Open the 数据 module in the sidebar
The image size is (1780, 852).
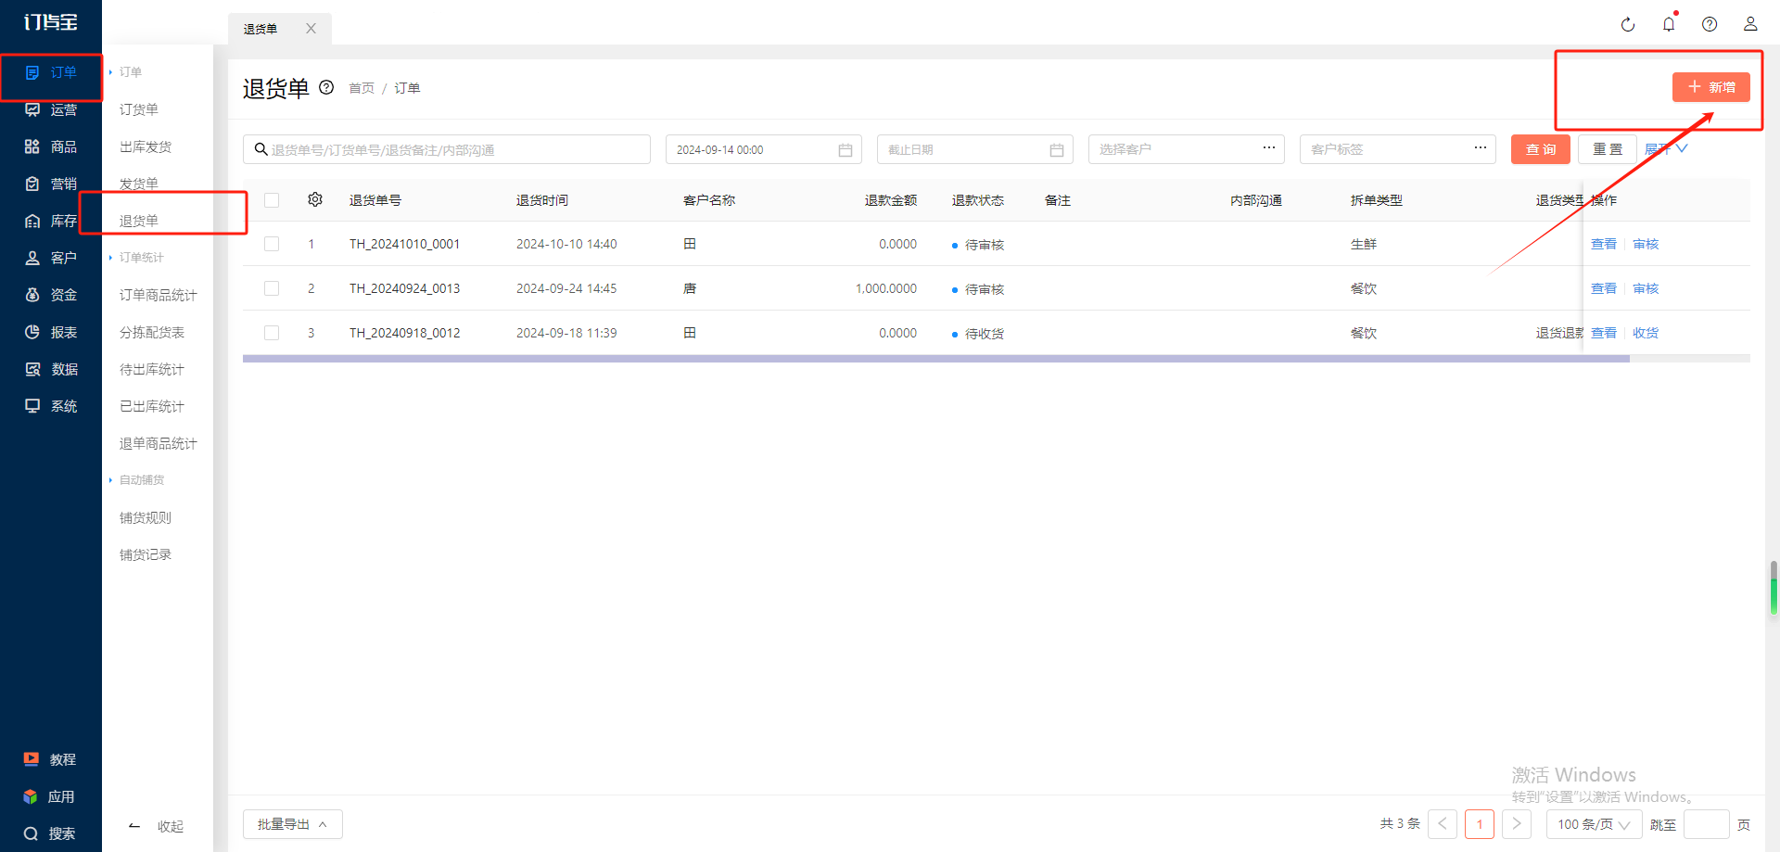51,369
